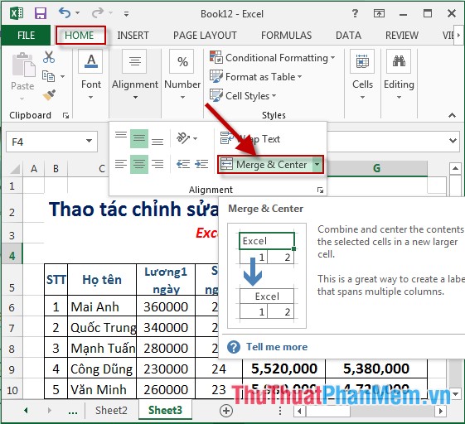The height and width of the screenshot is (424, 465).
Task: Switch to the PAGE LAYOUT tab
Action: 205,36
